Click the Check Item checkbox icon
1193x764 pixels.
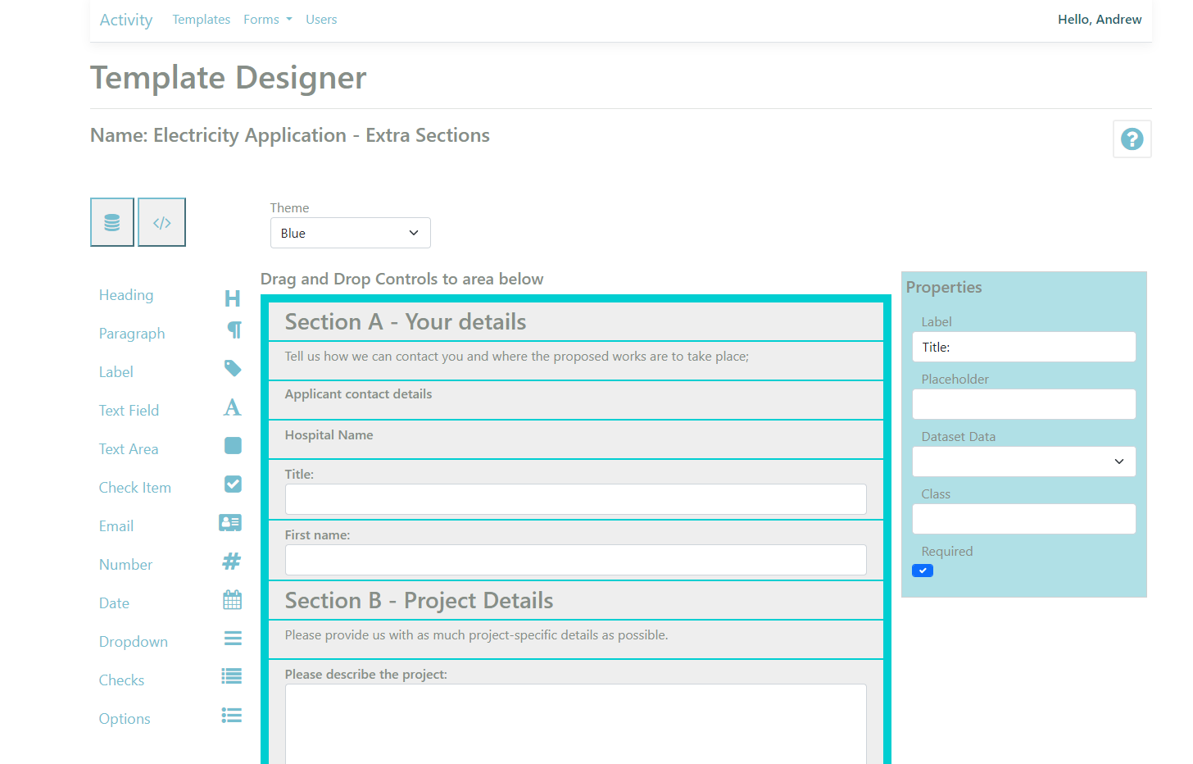point(233,484)
